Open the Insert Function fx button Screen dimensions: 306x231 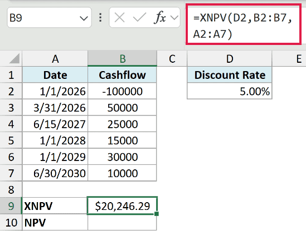tap(160, 18)
